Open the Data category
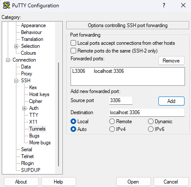This screenshot has height=187, width=191. click(26, 67)
